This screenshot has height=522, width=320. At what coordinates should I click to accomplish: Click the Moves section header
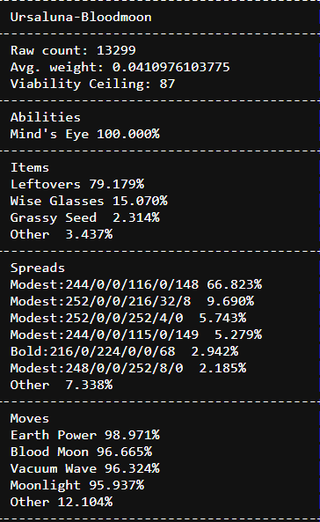tap(30, 418)
